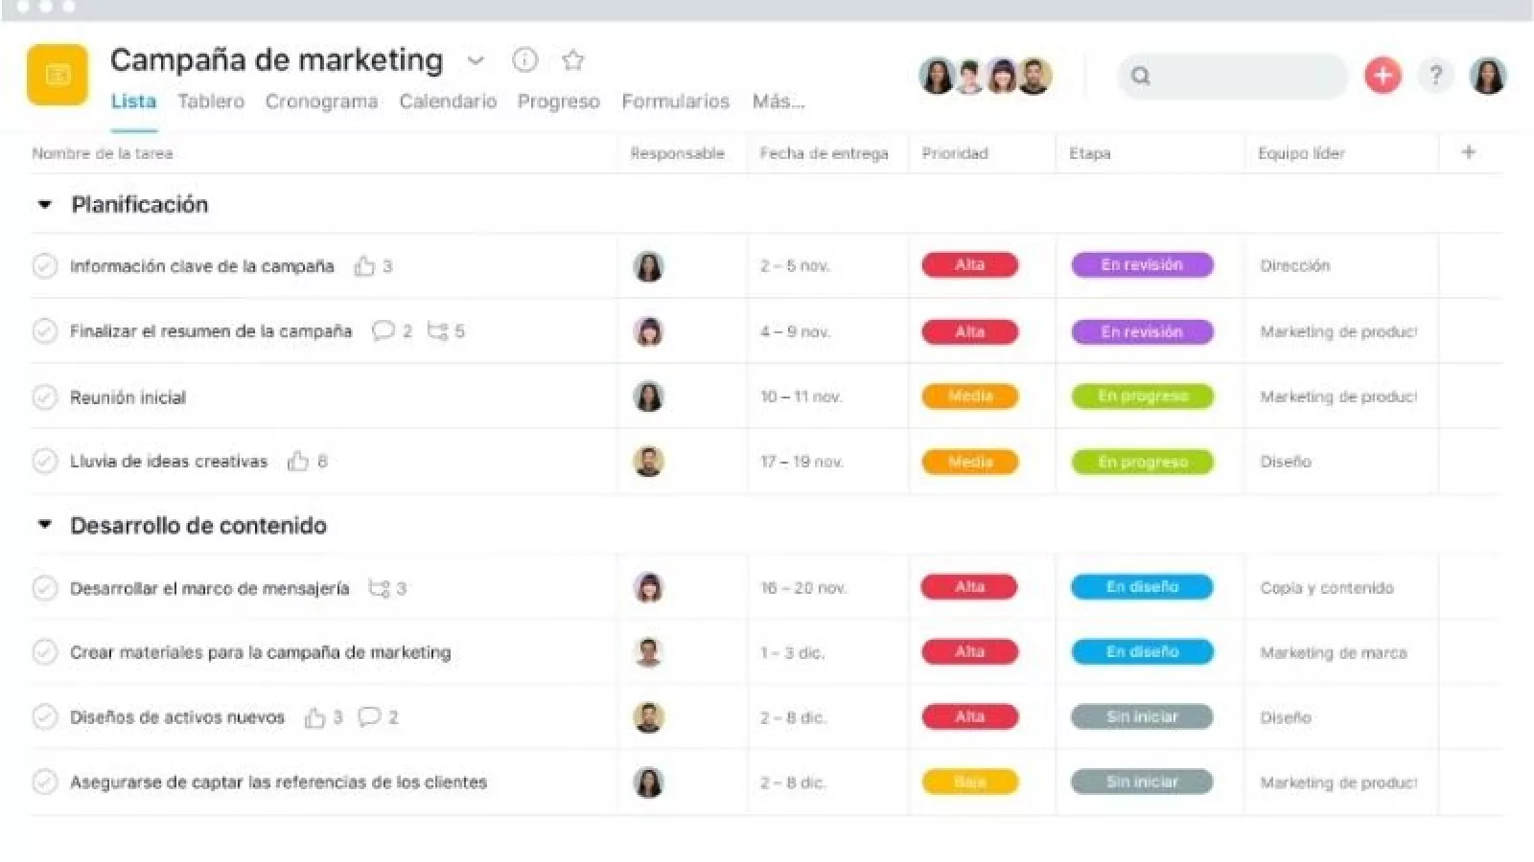
Task: Click the red plus quick-add button
Action: (1382, 76)
